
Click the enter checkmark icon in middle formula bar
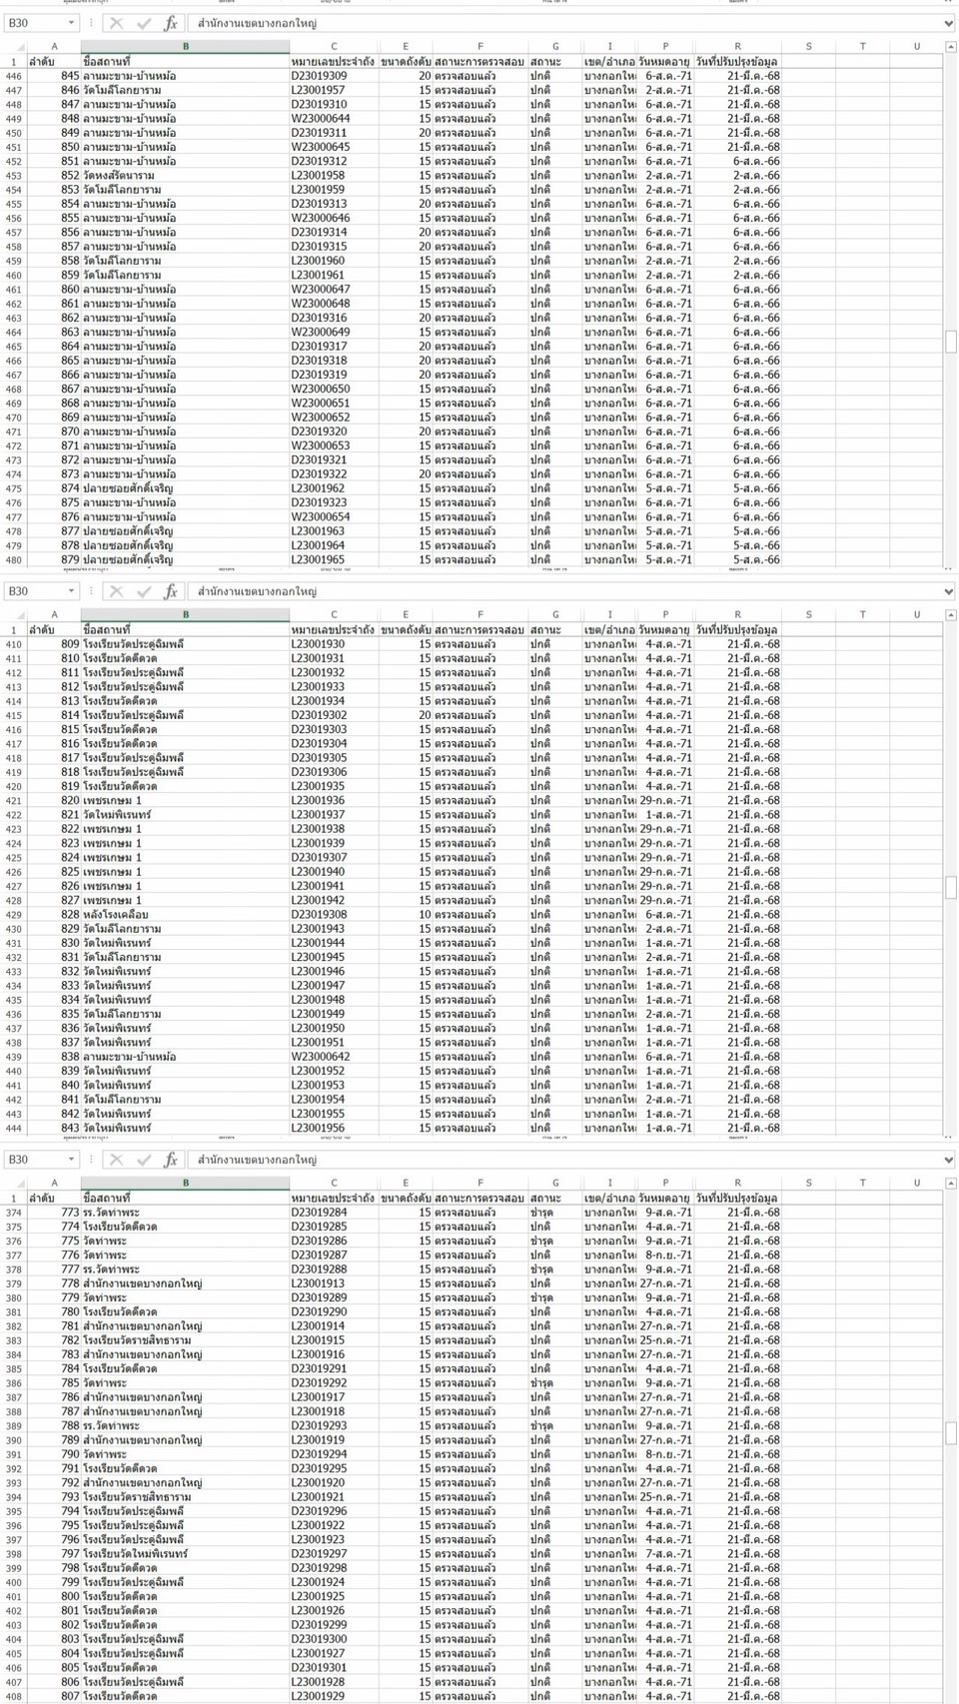tap(144, 591)
